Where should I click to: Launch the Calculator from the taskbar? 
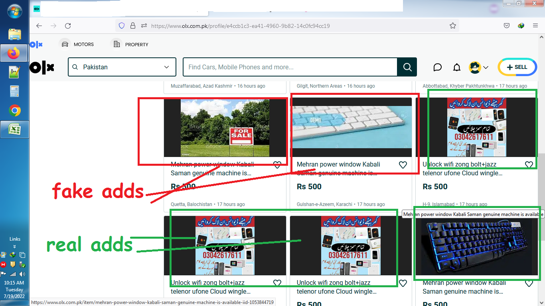[14, 91]
